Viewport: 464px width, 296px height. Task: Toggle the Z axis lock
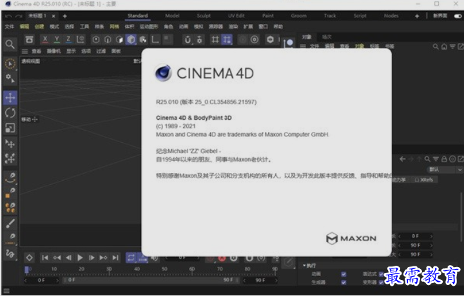tap(68, 39)
